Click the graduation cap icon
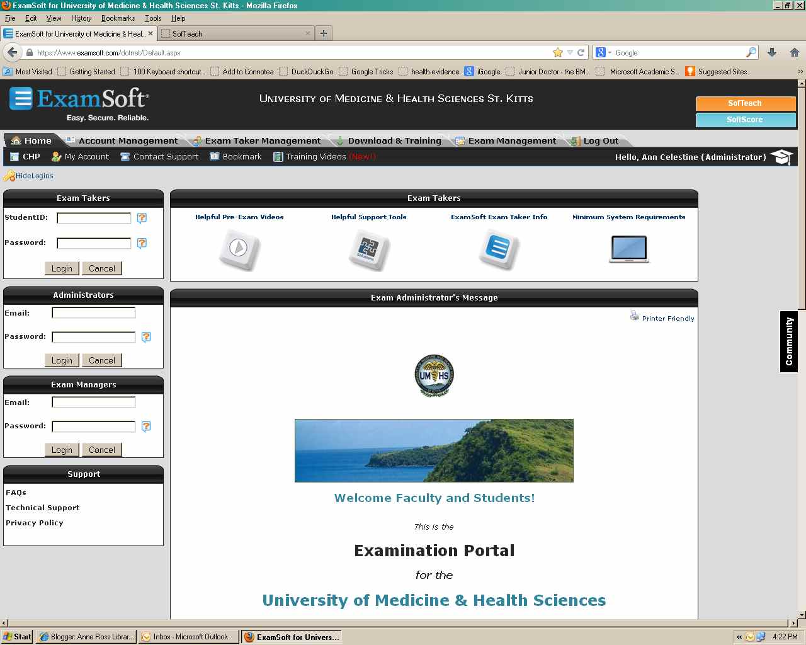 (x=781, y=157)
